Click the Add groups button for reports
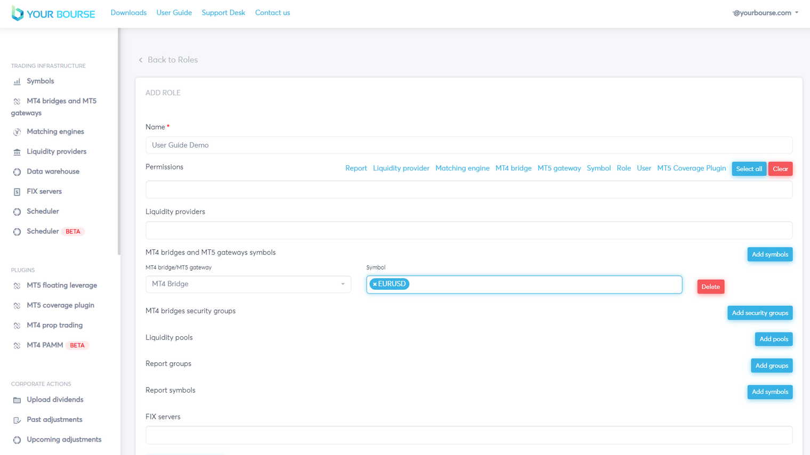 click(x=772, y=365)
